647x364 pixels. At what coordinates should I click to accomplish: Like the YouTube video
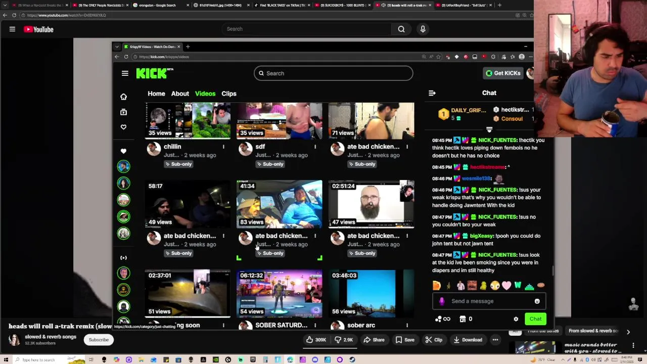pos(316,340)
